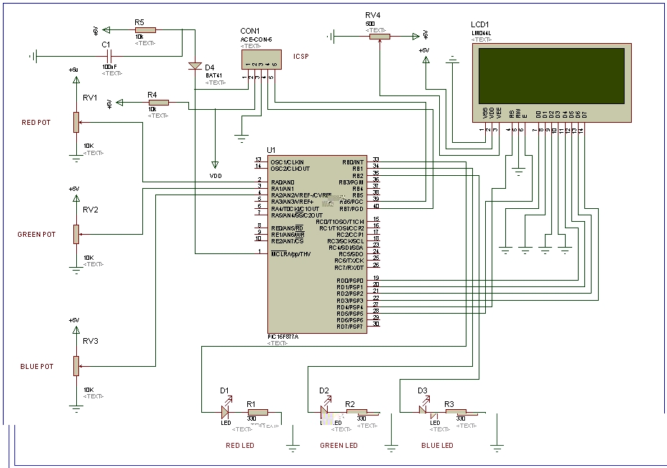Click the "LCD1" reference label

click(480, 24)
